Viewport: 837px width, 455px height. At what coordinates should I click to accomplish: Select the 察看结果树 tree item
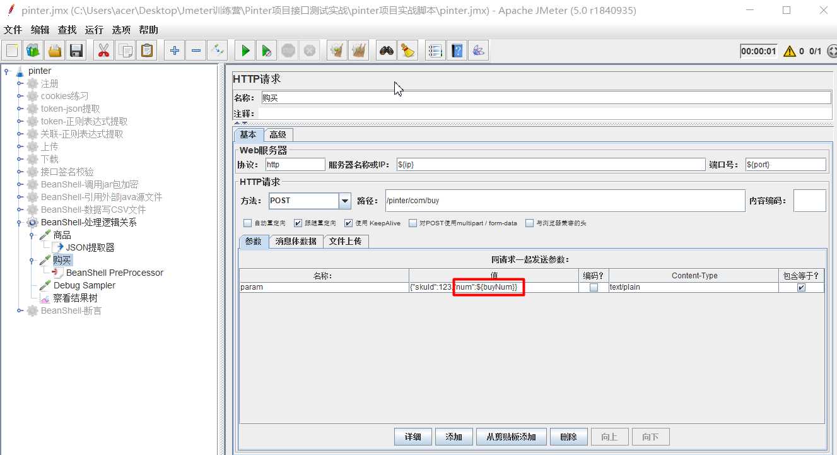pos(75,298)
